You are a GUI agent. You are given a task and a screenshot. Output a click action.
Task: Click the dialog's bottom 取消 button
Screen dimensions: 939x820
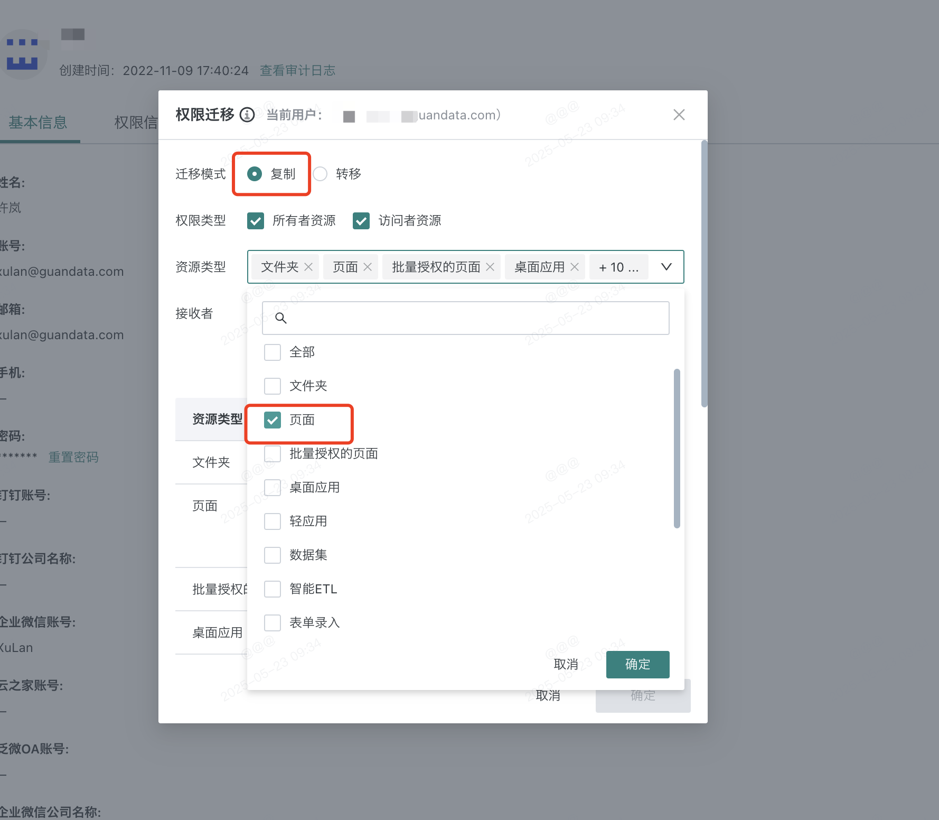548,696
